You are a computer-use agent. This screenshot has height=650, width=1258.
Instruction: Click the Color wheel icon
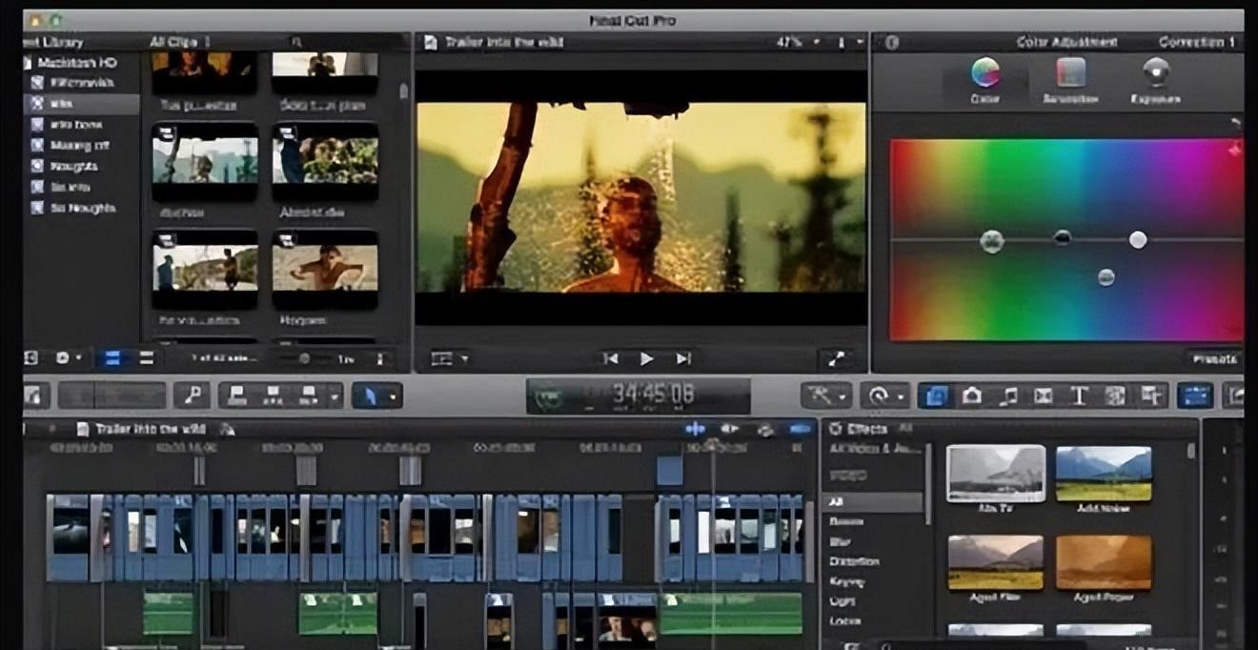tap(984, 72)
